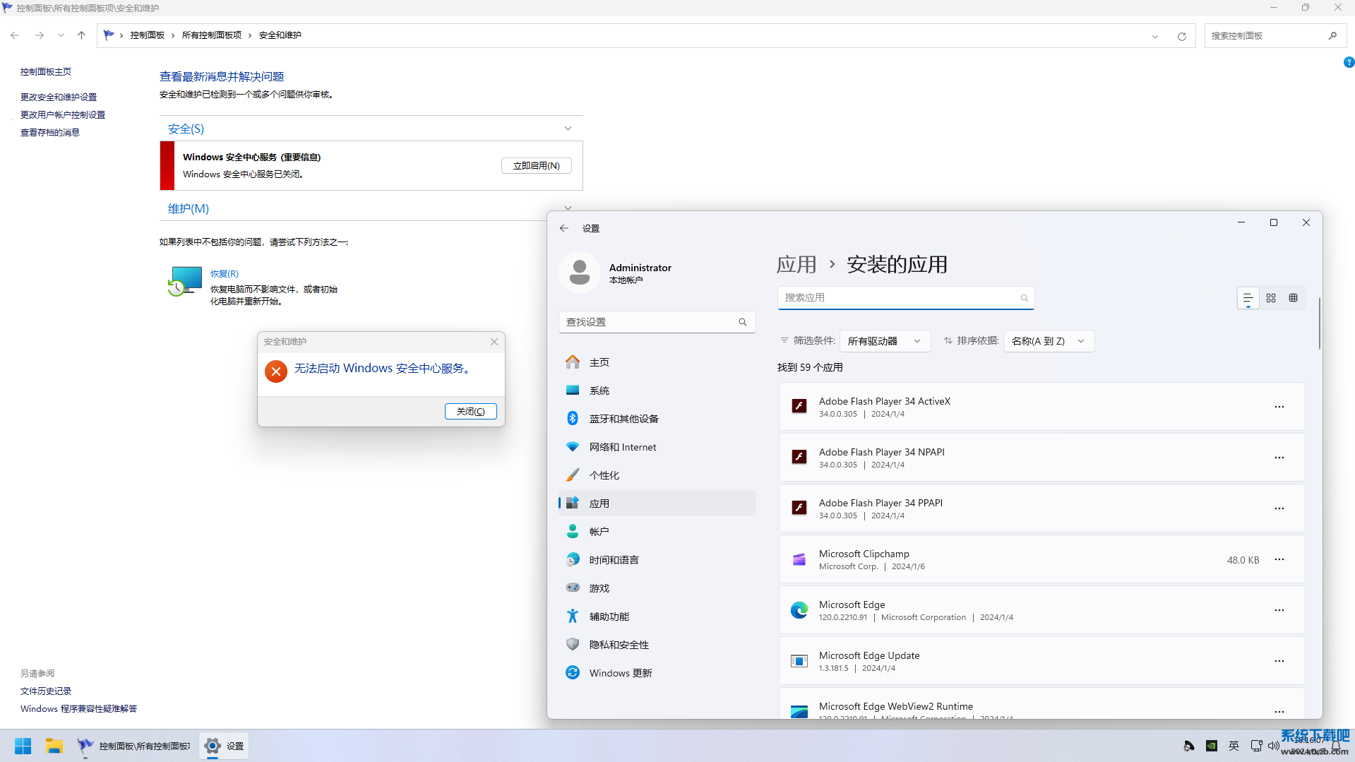Image resolution: width=1355 pixels, height=762 pixels.
Task: Switch to tile view layout icon
Action: pos(1293,298)
